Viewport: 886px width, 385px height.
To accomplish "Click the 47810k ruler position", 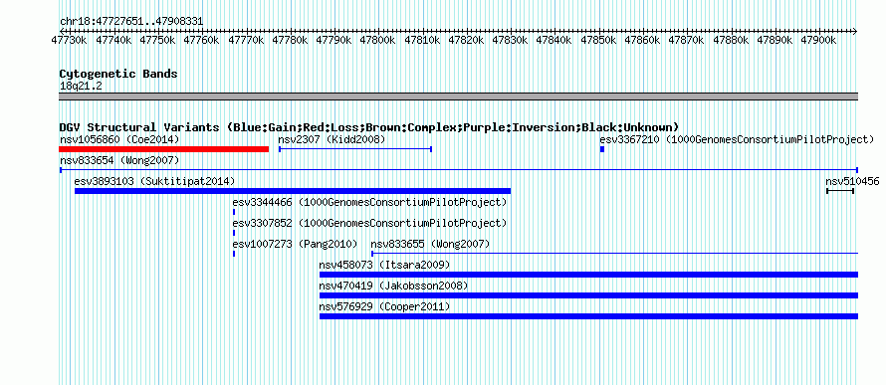I will click(x=423, y=40).
